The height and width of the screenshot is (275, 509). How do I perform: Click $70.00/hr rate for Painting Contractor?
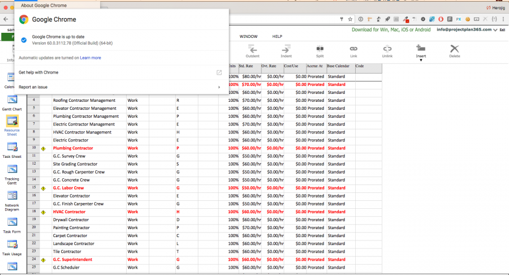(251, 227)
